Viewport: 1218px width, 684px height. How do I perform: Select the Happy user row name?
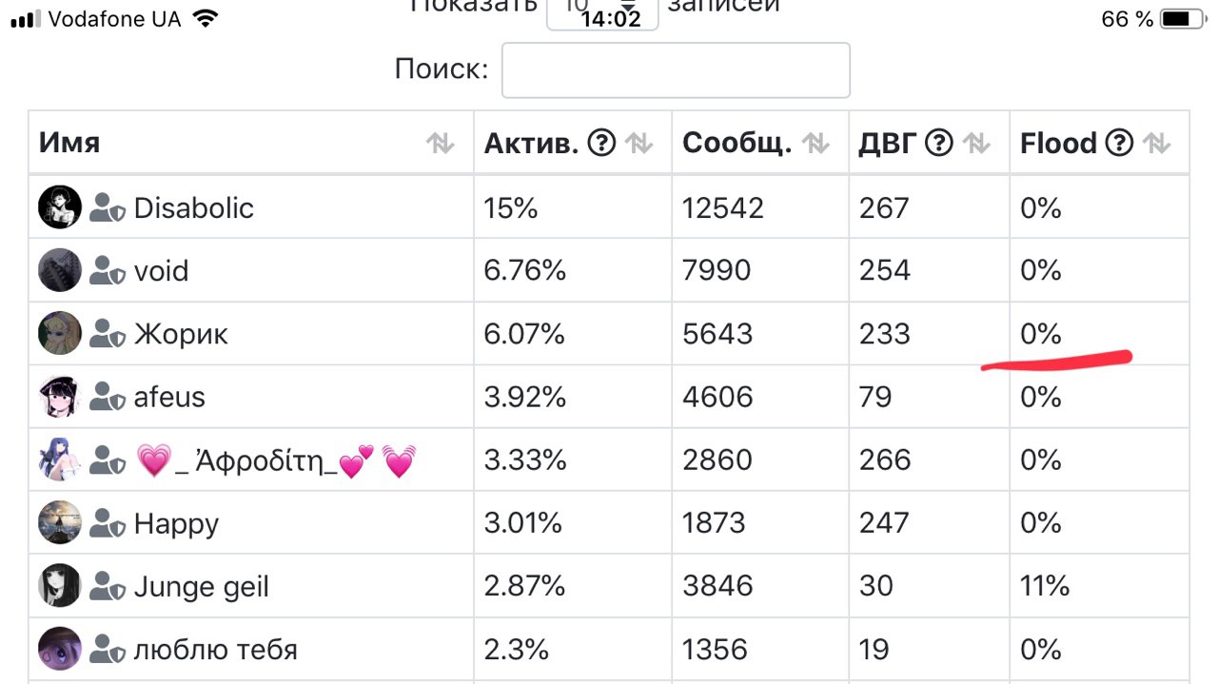coord(176,523)
